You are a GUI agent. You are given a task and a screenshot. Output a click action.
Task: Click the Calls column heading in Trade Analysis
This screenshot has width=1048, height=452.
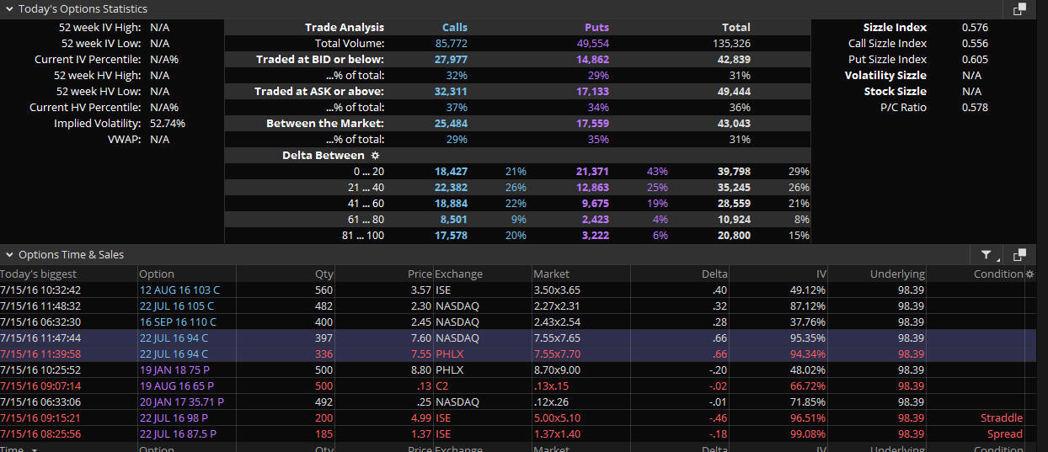pos(454,27)
